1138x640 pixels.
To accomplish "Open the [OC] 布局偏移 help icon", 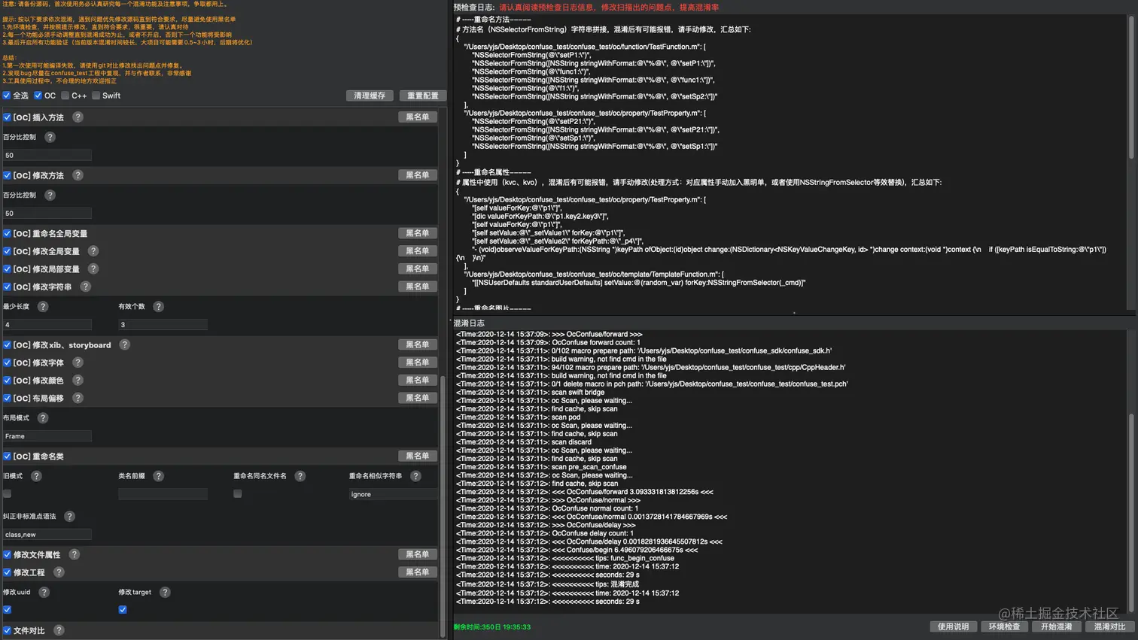I will click(x=78, y=398).
